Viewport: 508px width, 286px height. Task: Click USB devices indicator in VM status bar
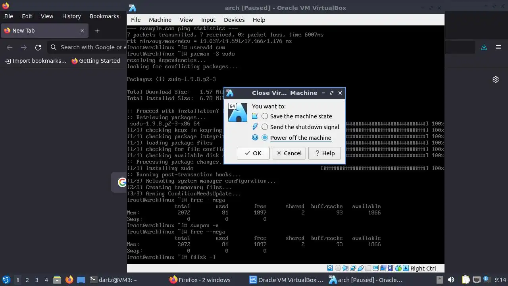361,269
